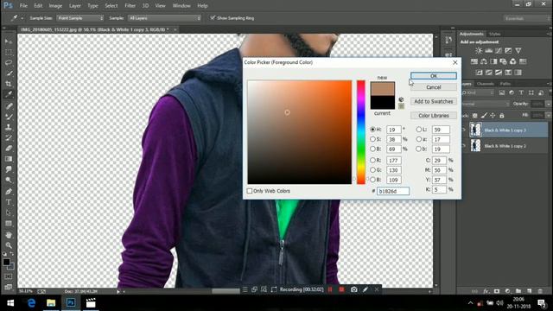Screen dimensions: 553x311
Task: Select the Eraser tool
Action: (x=9, y=149)
